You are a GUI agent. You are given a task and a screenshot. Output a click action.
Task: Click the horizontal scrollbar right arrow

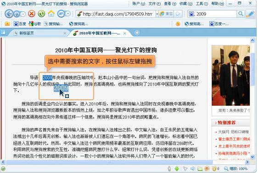click(247, 162)
